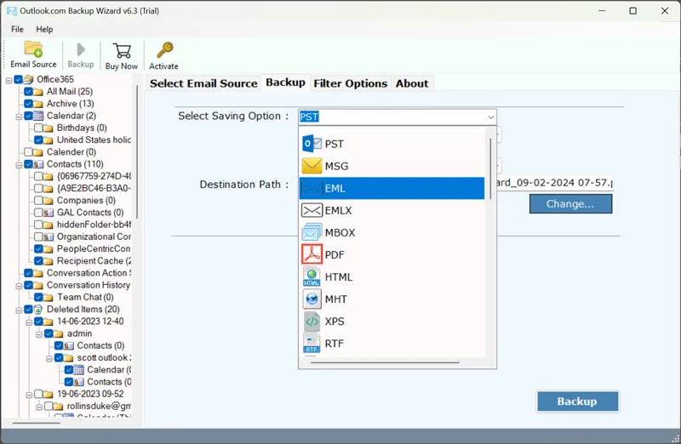681x444 pixels.
Task: Click the Change... destination button
Action: [569, 204]
